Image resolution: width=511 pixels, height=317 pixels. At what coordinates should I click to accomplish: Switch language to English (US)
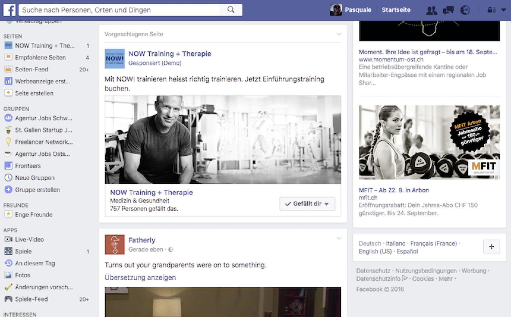(375, 251)
